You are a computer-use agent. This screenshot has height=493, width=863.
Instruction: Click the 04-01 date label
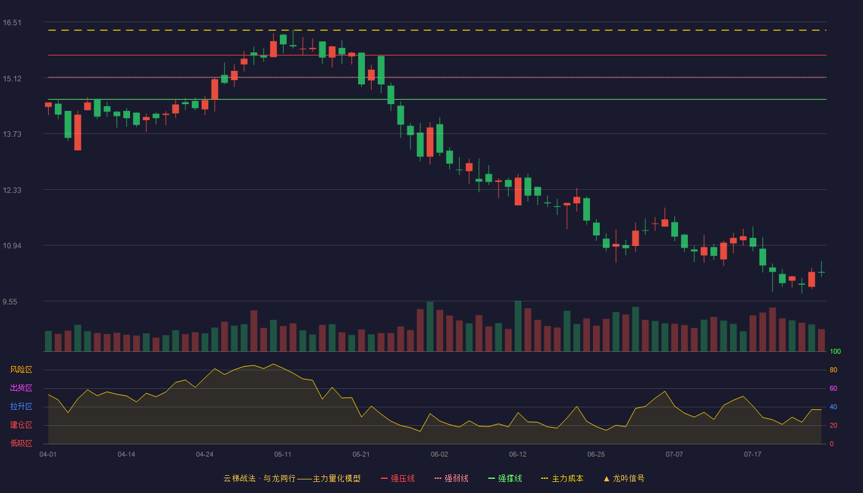48,454
